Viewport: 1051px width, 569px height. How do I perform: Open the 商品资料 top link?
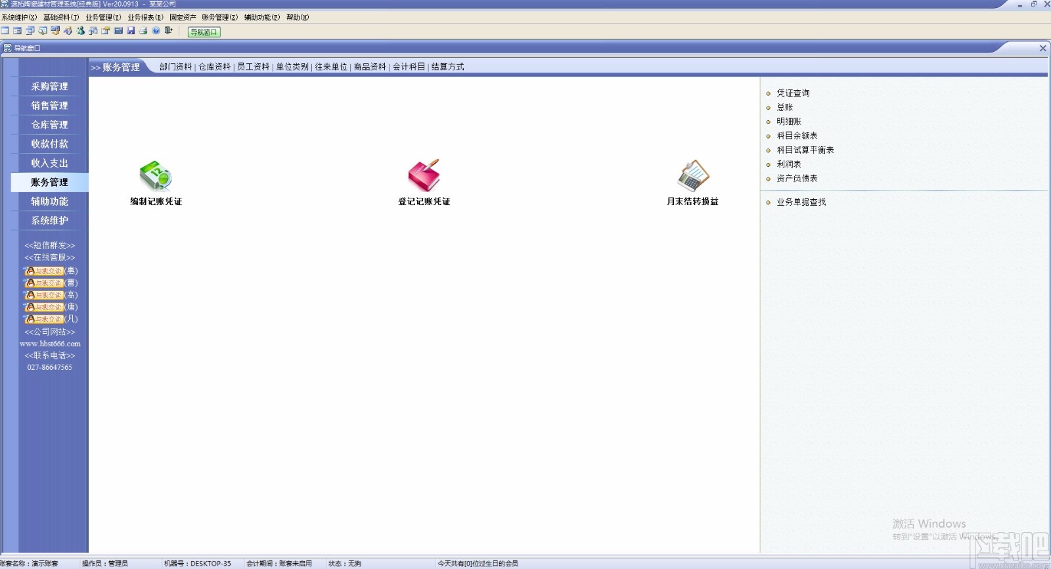tap(370, 67)
